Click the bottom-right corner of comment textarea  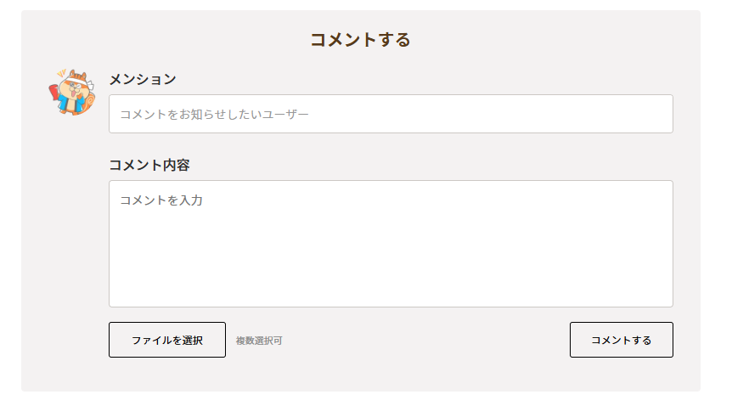667,302
